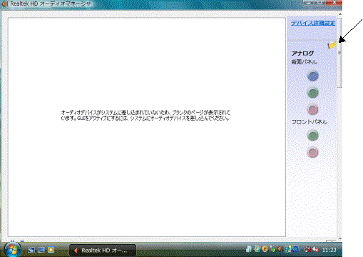363x257 pixels.
Task: Open the デバイス詳細設定 link
Action: pos(313,23)
